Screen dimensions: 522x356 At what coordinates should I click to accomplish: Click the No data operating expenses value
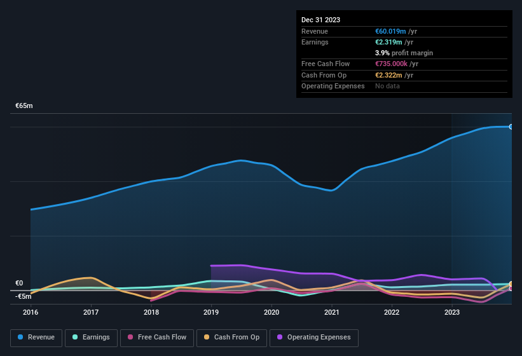(387, 86)
